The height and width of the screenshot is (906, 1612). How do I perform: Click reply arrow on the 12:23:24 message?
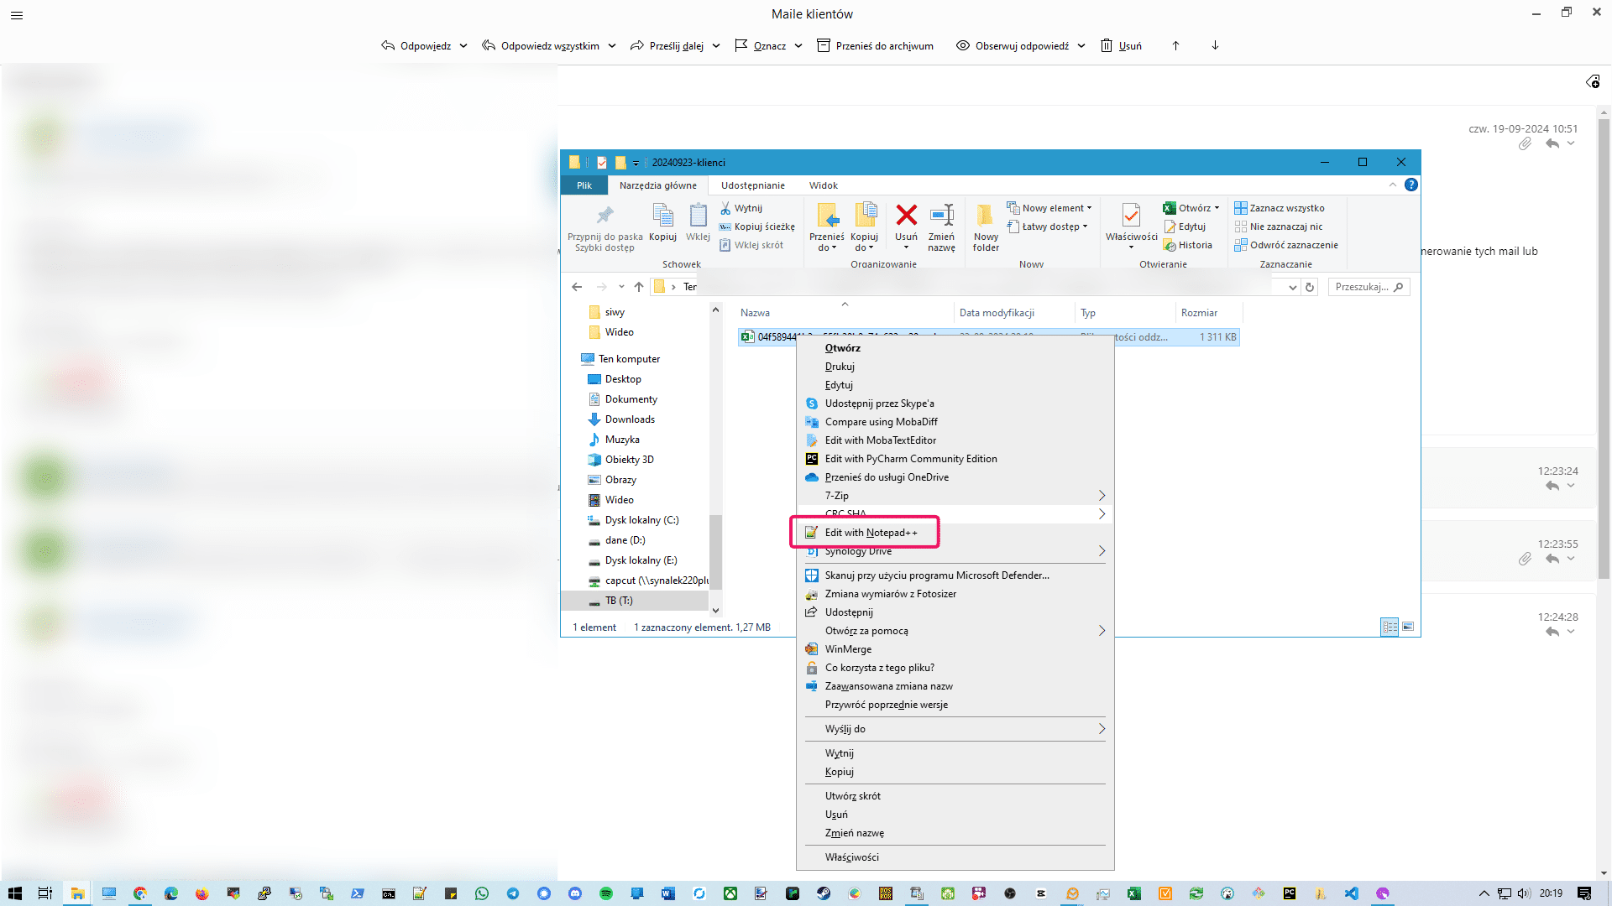pyautogui.click(x=1552, y=486)
